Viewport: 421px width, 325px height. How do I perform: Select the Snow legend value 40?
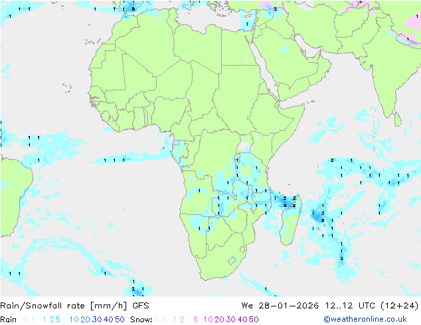coord(242,320)
